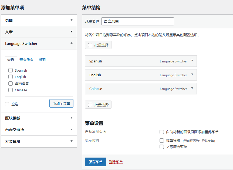Check the 当前语言 checkbox

pos(11,84)
